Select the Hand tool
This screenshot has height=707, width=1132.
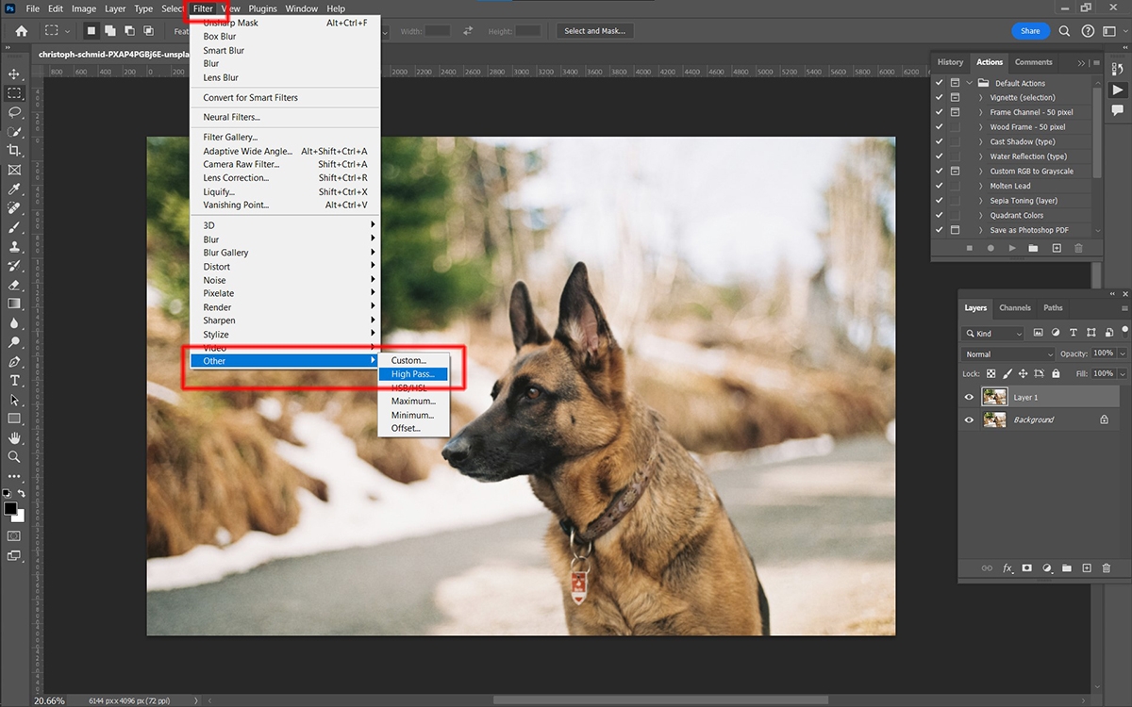14,438
